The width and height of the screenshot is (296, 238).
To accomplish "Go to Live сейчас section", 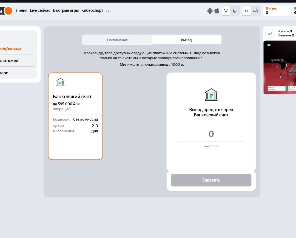I will (40, 10).
